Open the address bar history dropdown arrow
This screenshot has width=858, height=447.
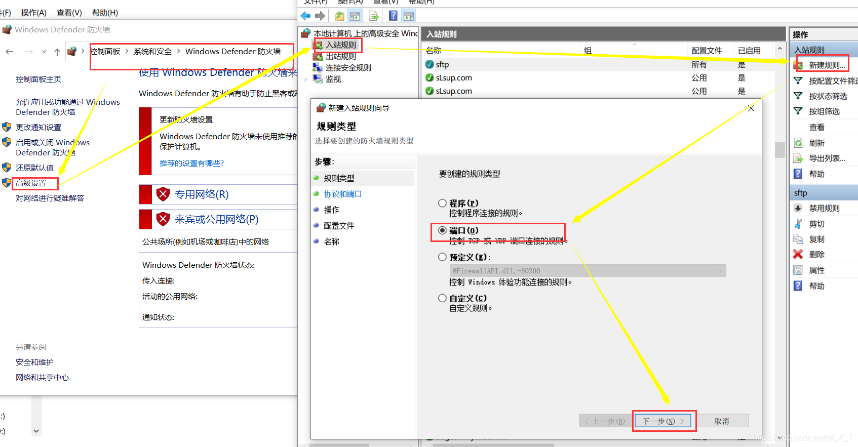click(x=44, y=52)
